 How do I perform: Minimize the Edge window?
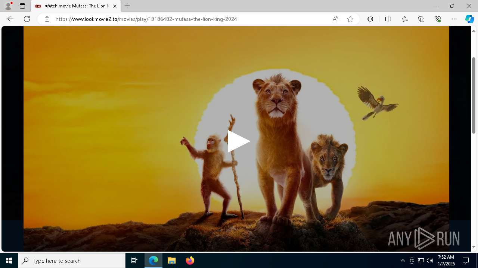pos(435,6)
